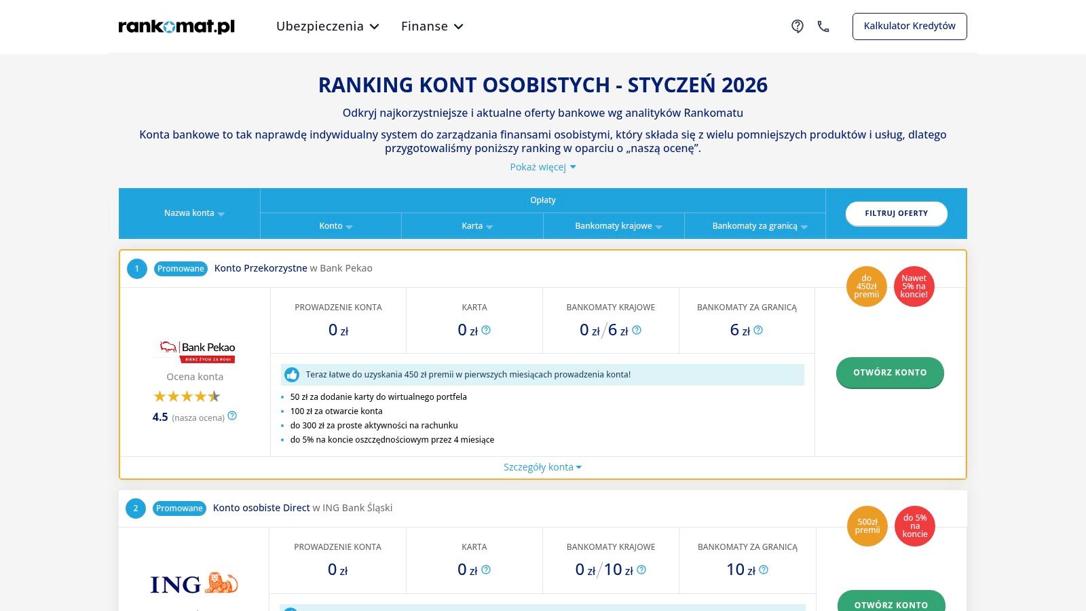Sort by Karta fee column
Image resolution: width=1086 pixels, height=611 pixels.
tap(477, 226)
